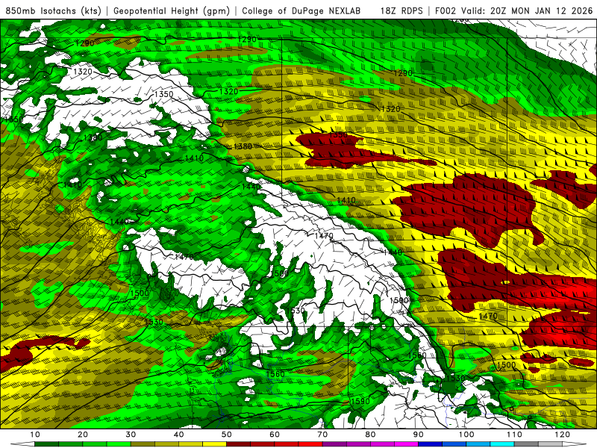Click the legend value 20
The height and width of the screenshot is (448, 597).
83,435
